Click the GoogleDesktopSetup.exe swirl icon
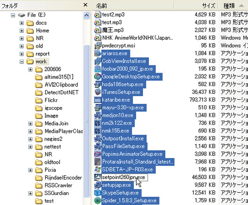The width and height of the screenshot is (248, 205). [x=97, y=76]
